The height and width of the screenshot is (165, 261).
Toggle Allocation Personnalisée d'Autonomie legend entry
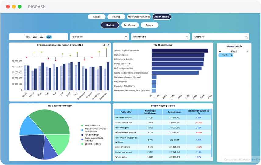pyautogui.click(x=94, y=130)
